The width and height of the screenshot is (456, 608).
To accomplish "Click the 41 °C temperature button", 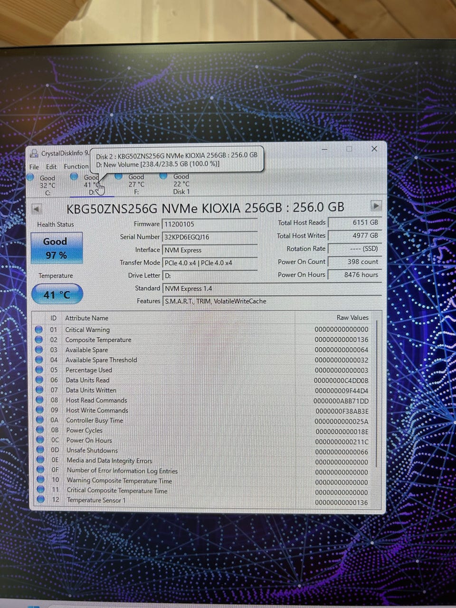I will 57,294.
